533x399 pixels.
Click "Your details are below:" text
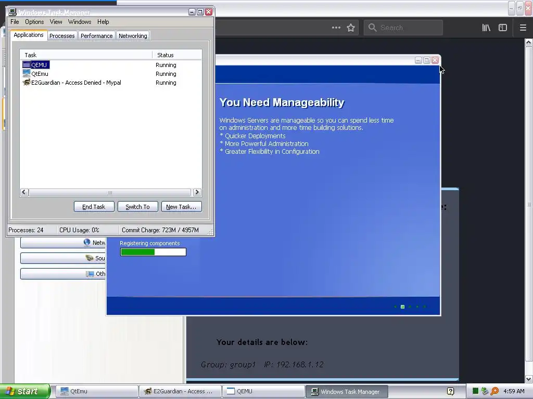click(262, 342)
